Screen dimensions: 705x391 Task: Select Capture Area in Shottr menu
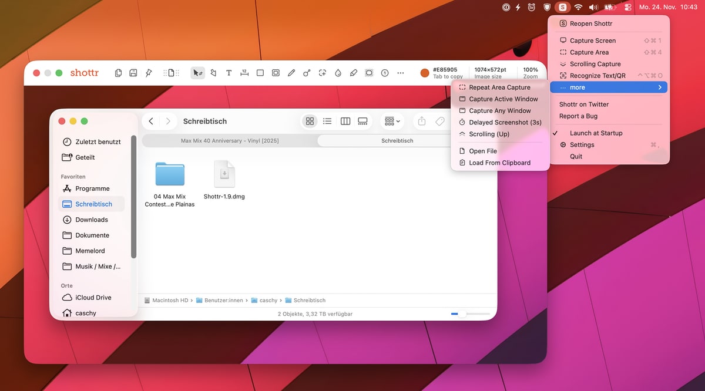click(589, 52)
